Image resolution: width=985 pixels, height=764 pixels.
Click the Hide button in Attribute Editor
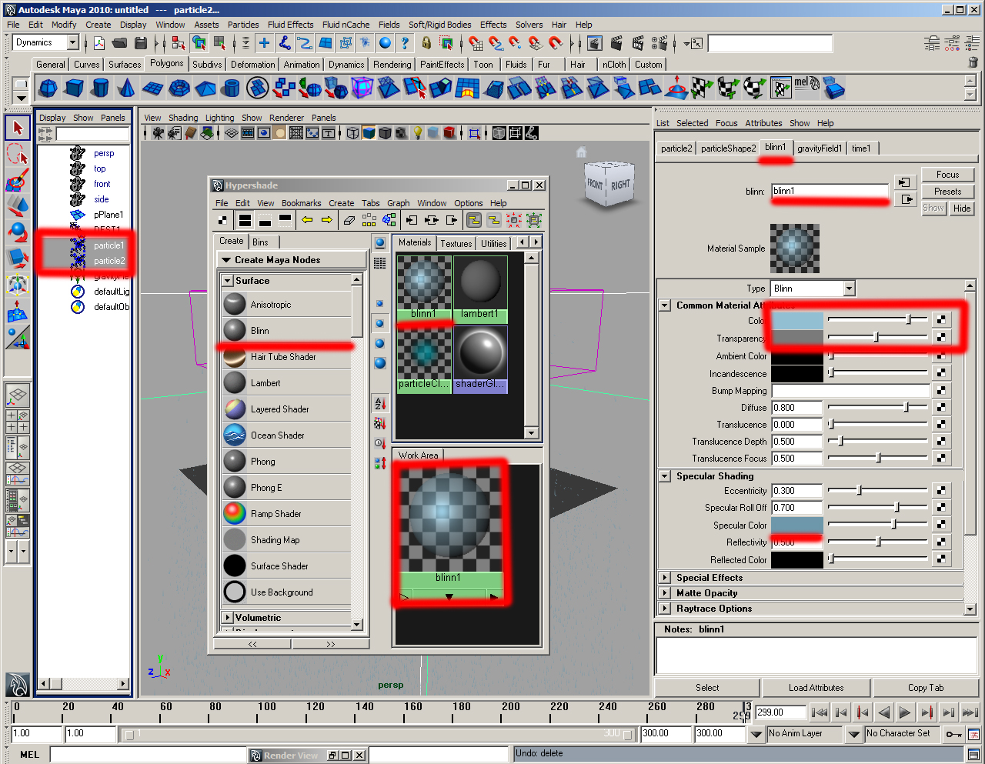click(x=961, y=209)
